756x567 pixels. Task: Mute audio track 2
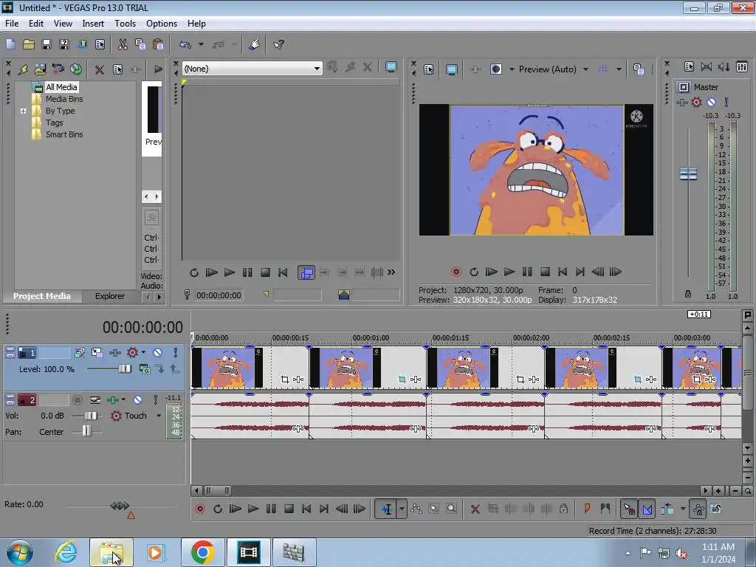coord(137,399)
